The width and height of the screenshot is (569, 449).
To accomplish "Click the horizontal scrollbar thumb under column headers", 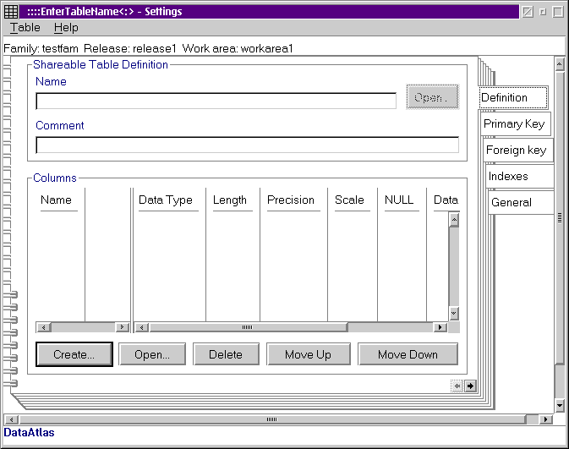I will tap(247, 327).
